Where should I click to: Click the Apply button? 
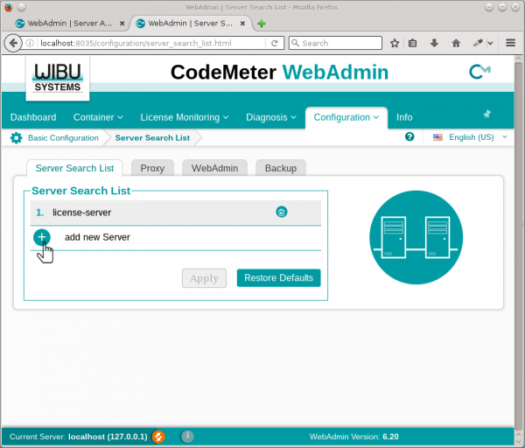point(204,278)
